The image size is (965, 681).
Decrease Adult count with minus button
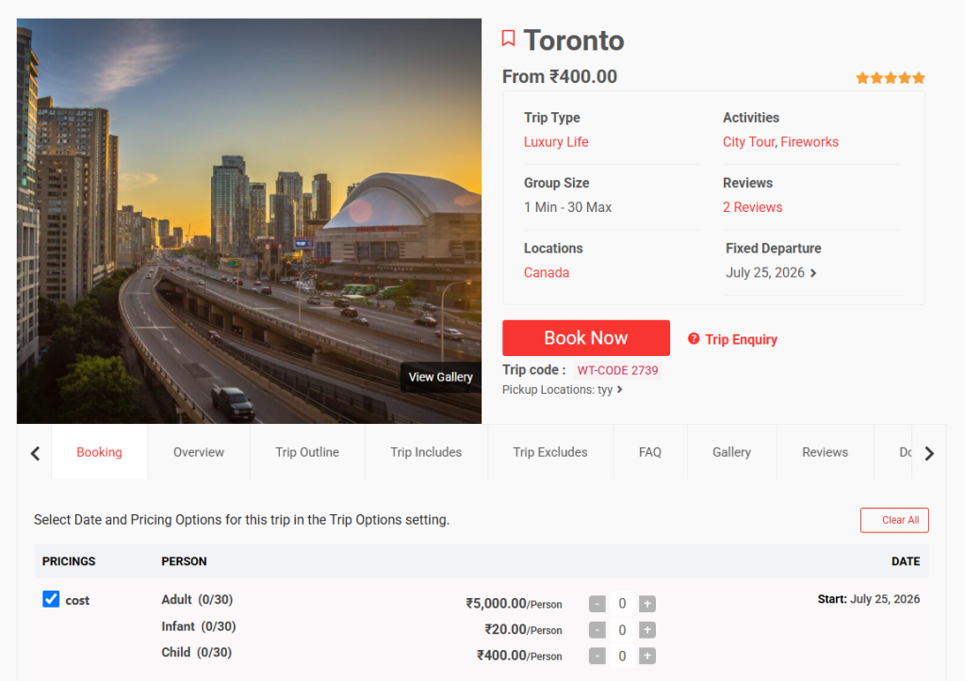point(597,604)
